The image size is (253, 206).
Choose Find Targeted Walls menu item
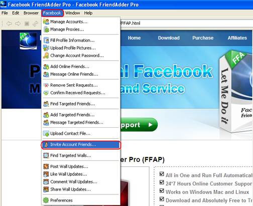pos(81,155)
